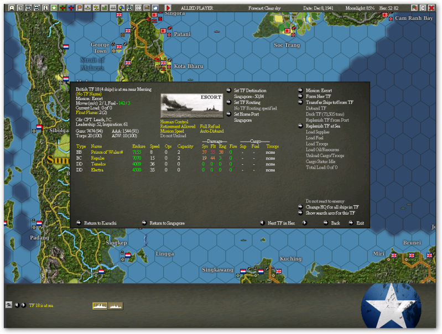Click arrow next to 'Show search arcs for this TF'
This screenshot has width=442, height=334.
pyautogui.click(x=300, y=213)
